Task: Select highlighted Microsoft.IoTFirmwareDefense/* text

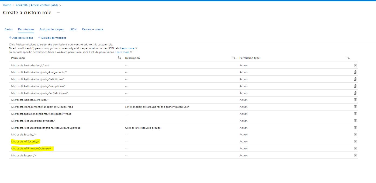Action: (x=31, y=149)
